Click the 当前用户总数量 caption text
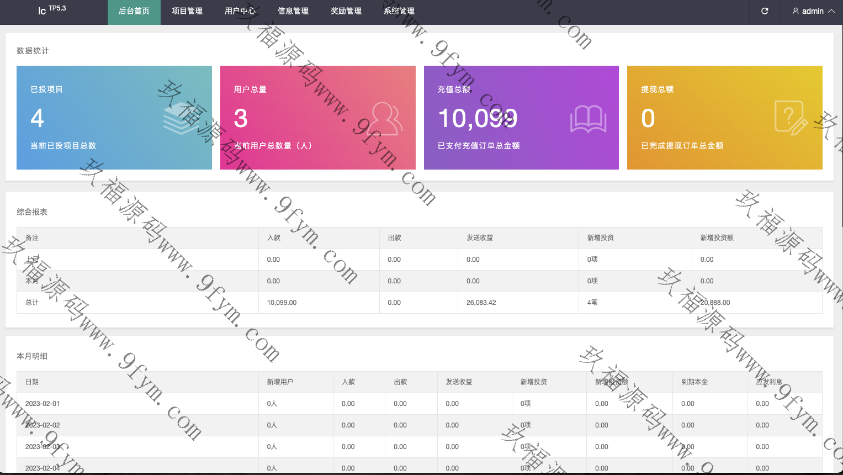The height and width of the screenshot is (475, 843). coord(273,146)
